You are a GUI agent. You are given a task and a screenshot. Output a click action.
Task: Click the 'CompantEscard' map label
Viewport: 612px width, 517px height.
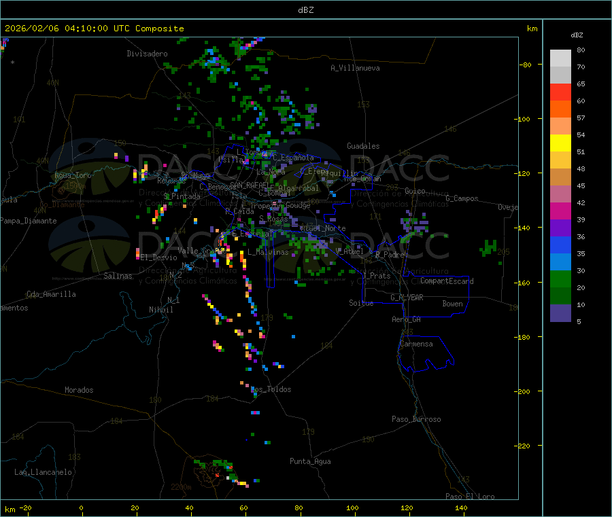(x=447, y=281)
